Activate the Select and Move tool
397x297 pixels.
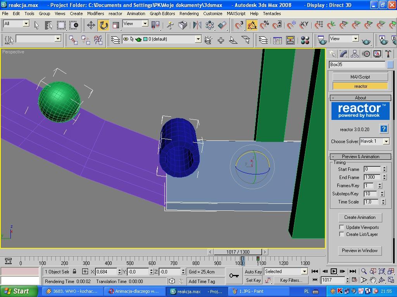pyautogui.click(x=91, y=25)
